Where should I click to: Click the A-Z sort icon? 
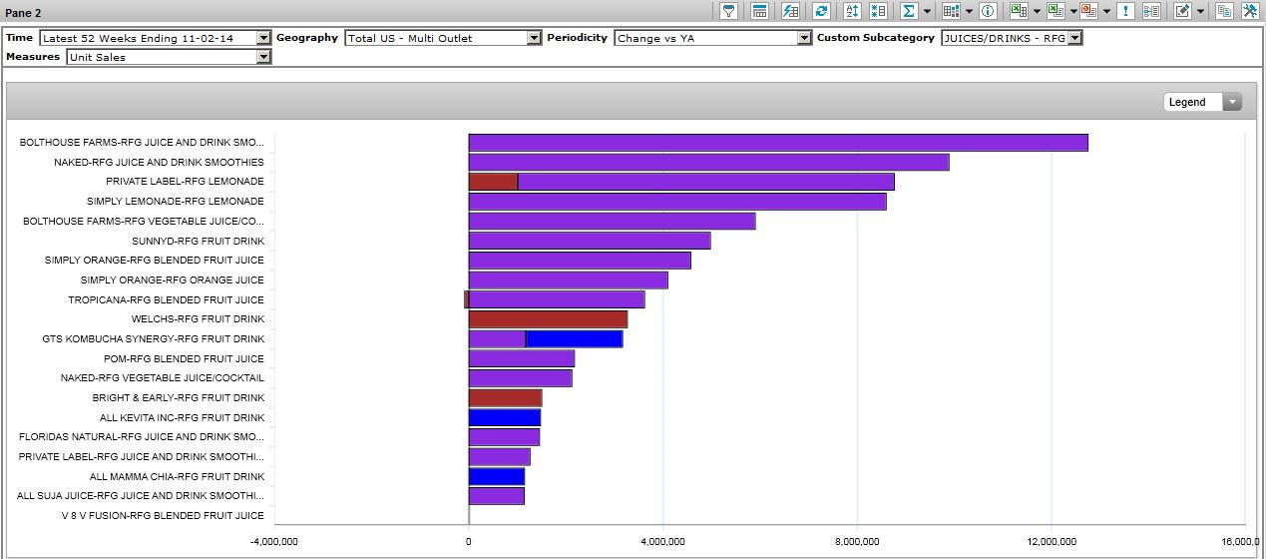coord(852,11)
